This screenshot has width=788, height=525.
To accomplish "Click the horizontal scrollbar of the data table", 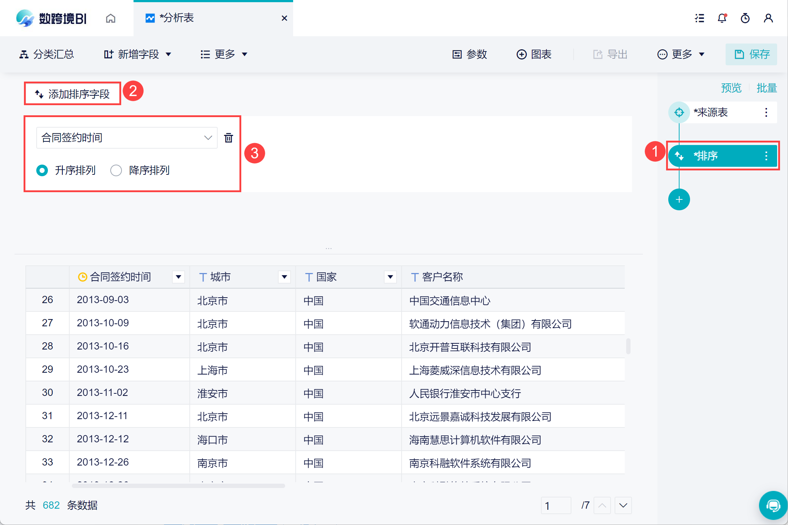I will coord(178,486).
